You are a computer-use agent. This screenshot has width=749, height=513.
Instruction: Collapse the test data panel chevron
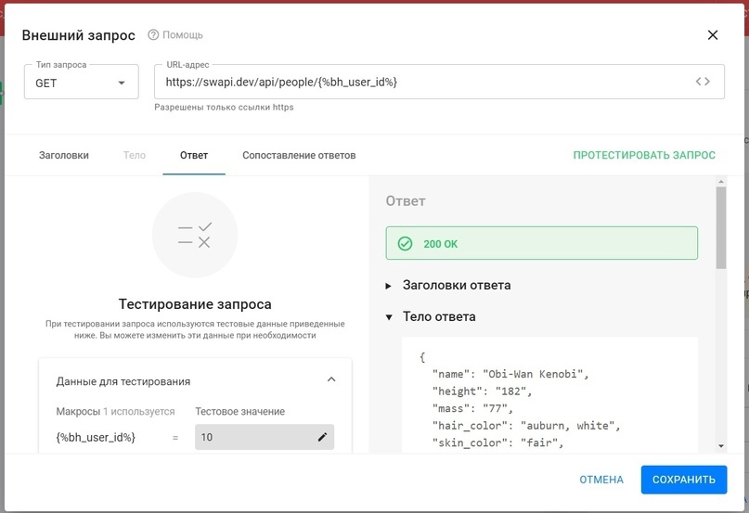[x=331, y=379]
